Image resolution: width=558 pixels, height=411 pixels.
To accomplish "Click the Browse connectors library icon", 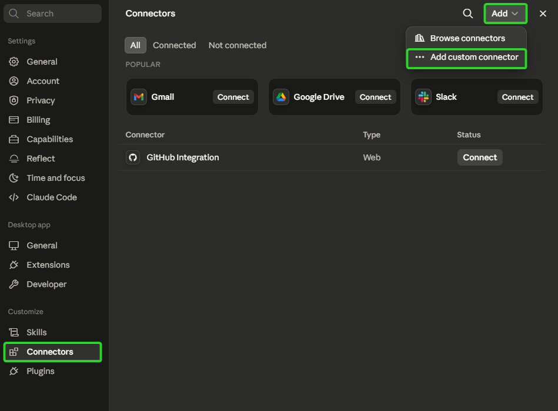I will pos(420,38).
